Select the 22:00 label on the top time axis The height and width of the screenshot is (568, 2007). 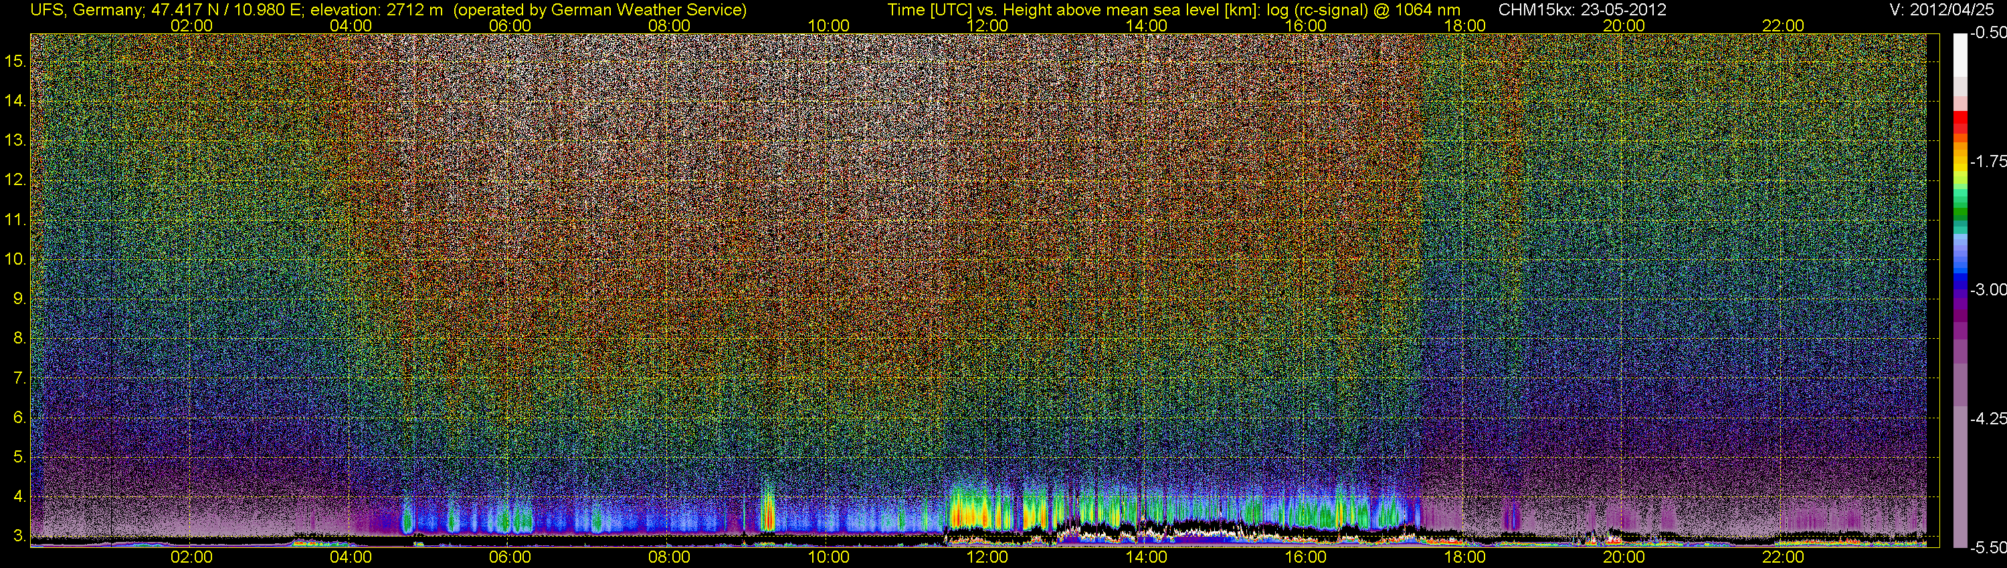coord(1784,25)
